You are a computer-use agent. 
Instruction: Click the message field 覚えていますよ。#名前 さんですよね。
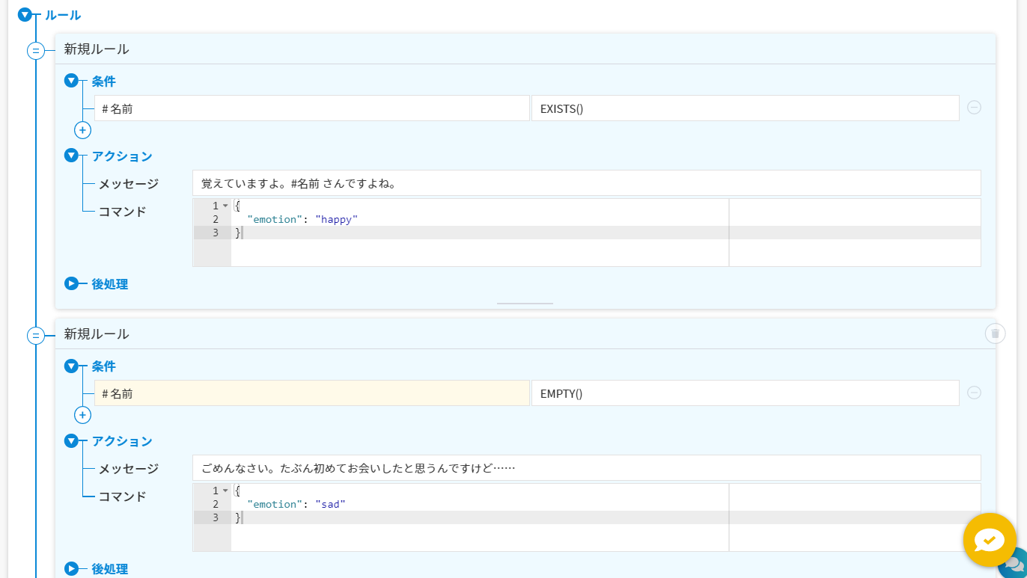[587, 183]
